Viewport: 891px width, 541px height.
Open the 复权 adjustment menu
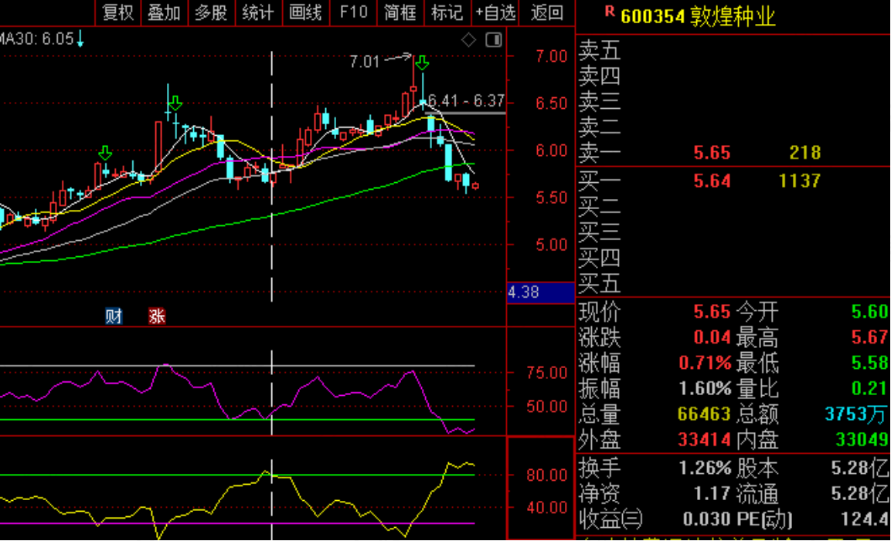click(x=118, y=12)
